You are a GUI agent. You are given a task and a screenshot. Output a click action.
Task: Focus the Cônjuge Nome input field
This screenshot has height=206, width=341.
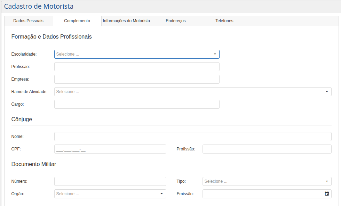point(193,137)
